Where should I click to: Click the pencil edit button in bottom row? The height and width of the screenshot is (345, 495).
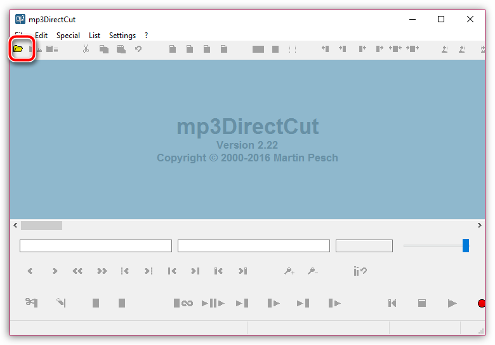tap(61, 302)
